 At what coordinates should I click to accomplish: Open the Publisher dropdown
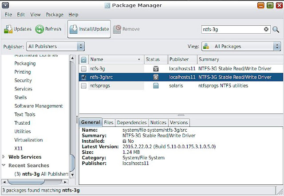(55, 46)
